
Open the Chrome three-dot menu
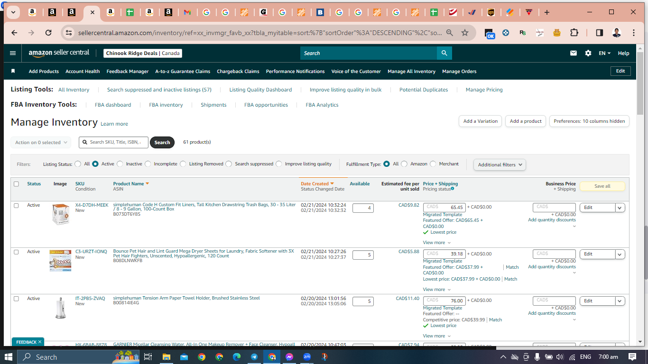[634, 33]
